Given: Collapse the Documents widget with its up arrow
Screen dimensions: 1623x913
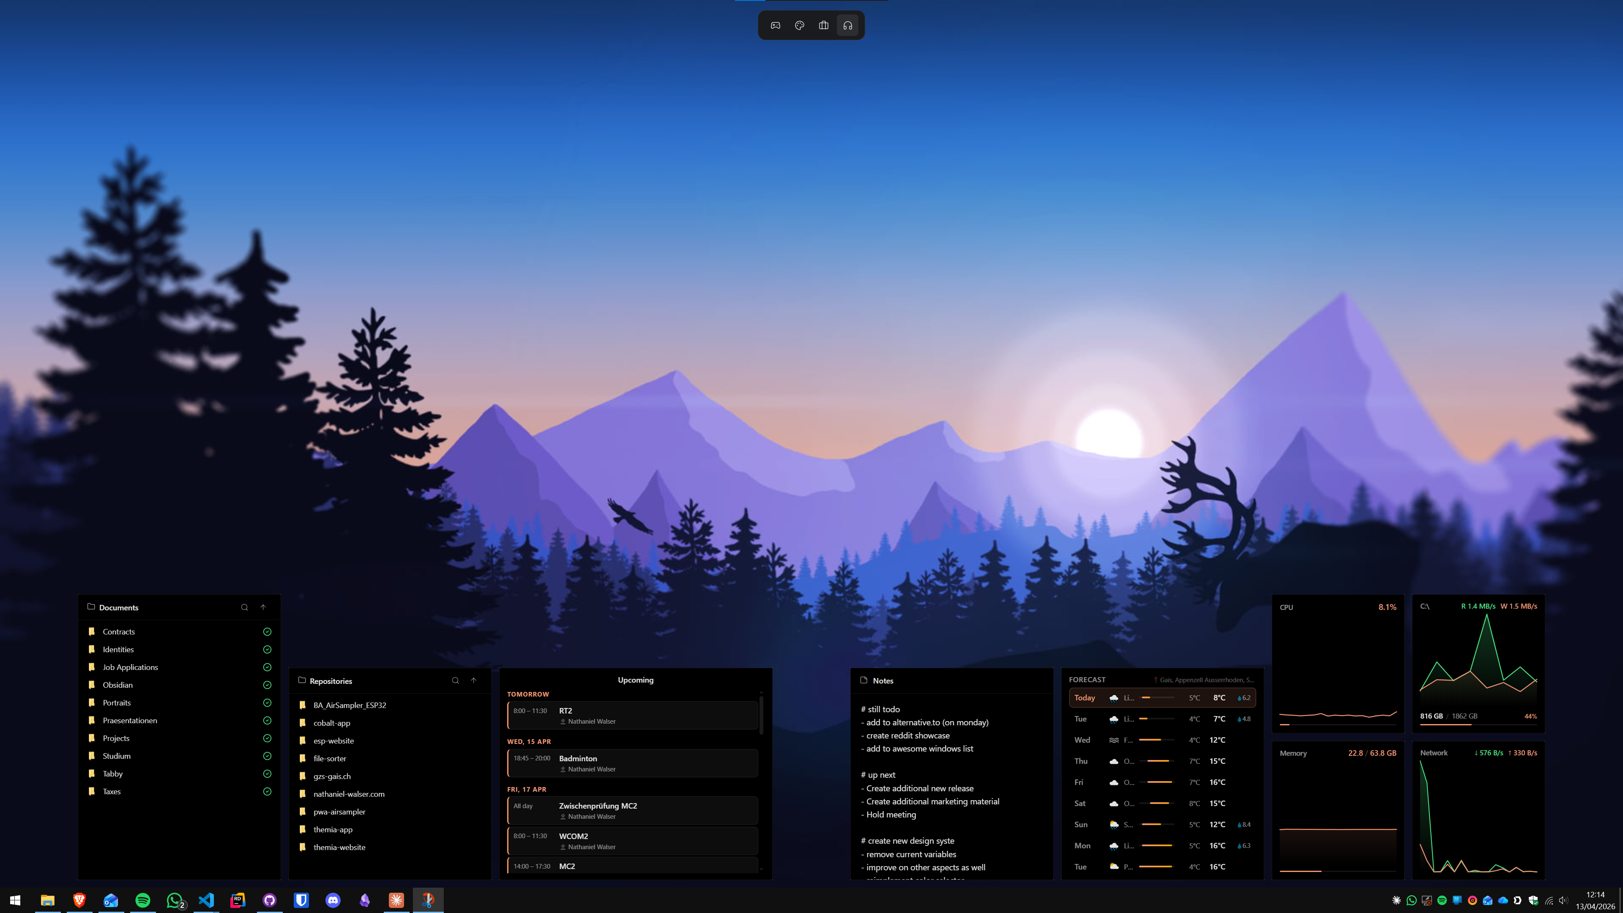Looking at the screenshot, I should [263, 607].
